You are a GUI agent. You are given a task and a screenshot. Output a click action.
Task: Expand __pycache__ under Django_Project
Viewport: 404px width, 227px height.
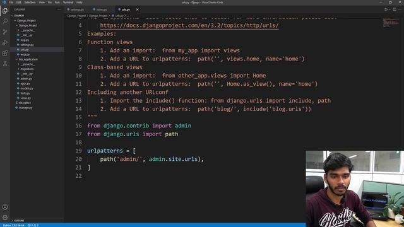point(28,30)
